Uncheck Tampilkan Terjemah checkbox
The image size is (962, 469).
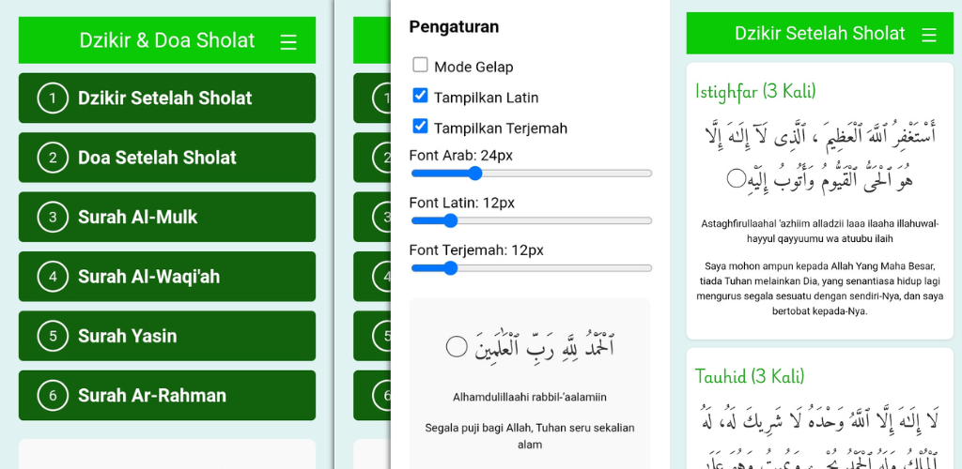point(420,126)
